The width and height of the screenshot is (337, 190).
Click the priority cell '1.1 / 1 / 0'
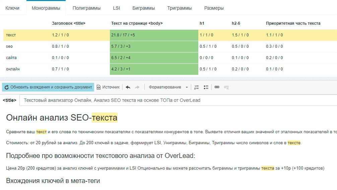274,35
